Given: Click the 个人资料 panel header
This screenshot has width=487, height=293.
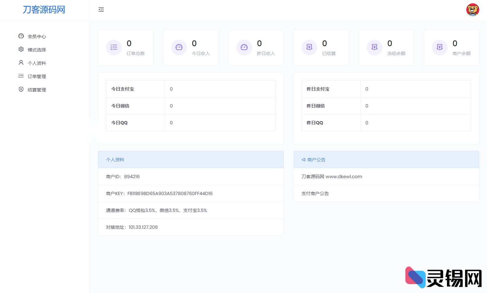Looking at the screenshot, I should [115, 160].
